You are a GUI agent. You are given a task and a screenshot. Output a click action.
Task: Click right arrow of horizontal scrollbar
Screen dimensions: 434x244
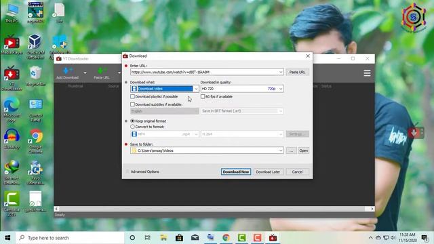[x=372, y=209]
